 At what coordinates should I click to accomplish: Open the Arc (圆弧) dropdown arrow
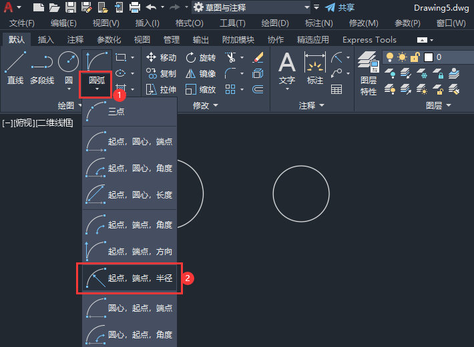(97, 89)
